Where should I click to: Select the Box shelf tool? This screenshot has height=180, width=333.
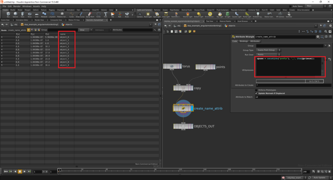tap(8, 15)
